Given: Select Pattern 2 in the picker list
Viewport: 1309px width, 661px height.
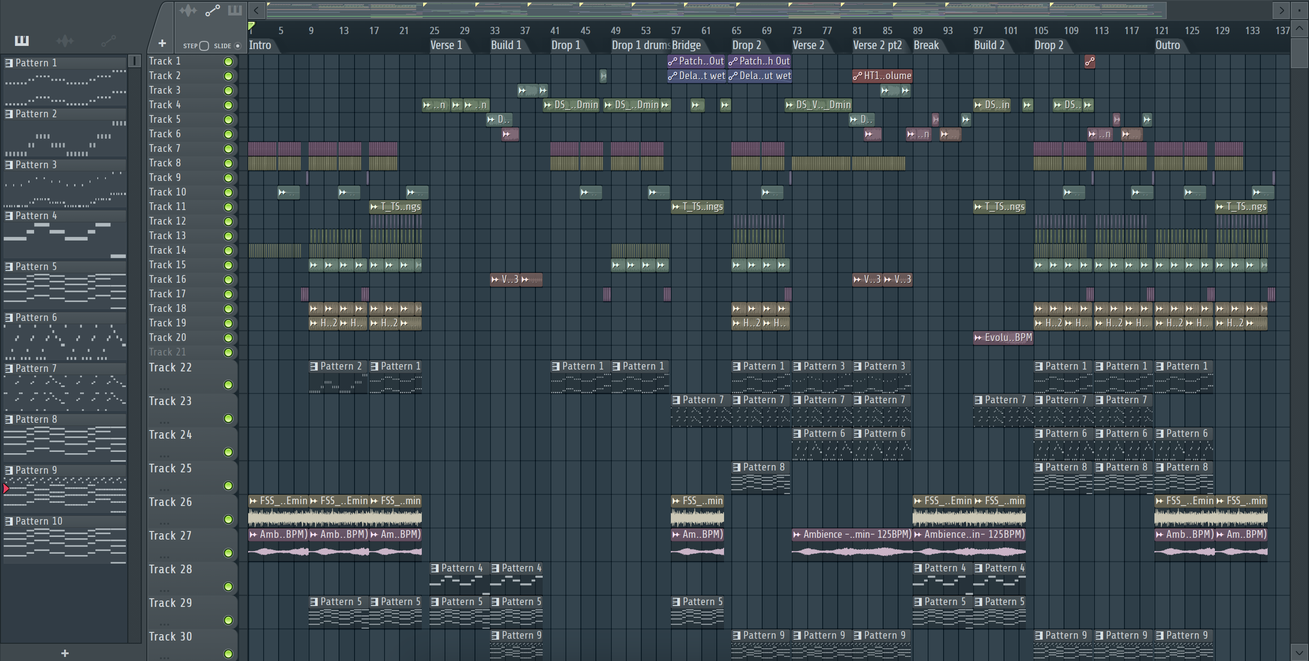Looking at the screenshot, I should (65, 114).
